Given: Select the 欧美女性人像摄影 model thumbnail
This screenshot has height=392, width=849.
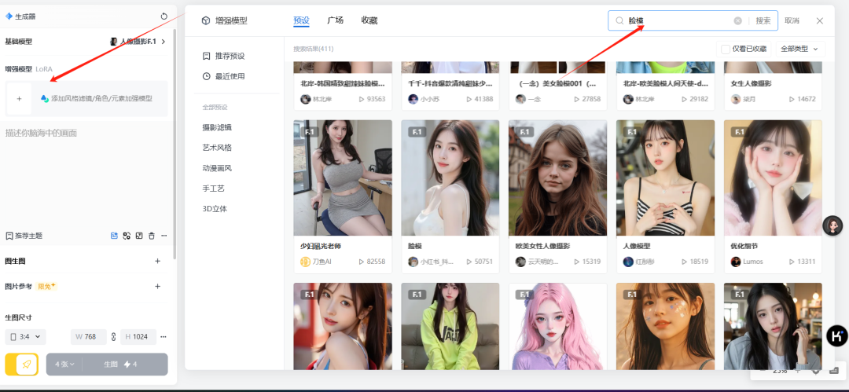Looking at the screenshot, I should point(557,178).
